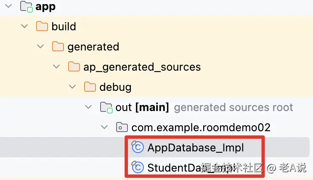Collapse the debug folder chevron
The width and height of the screenshot is (313, 180).
click(x=72, y=87)
